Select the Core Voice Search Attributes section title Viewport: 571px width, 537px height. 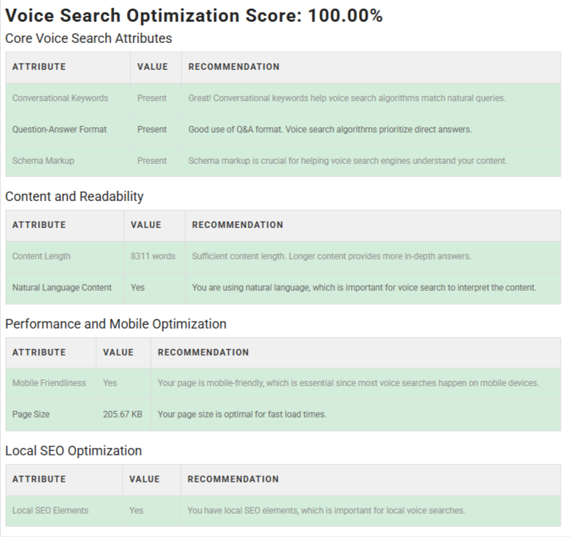[x=88, y=38]
